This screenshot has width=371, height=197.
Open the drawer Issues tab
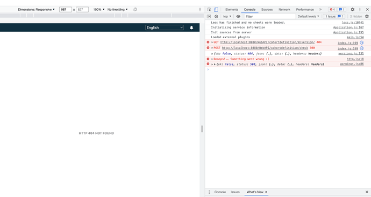(235, 192)
